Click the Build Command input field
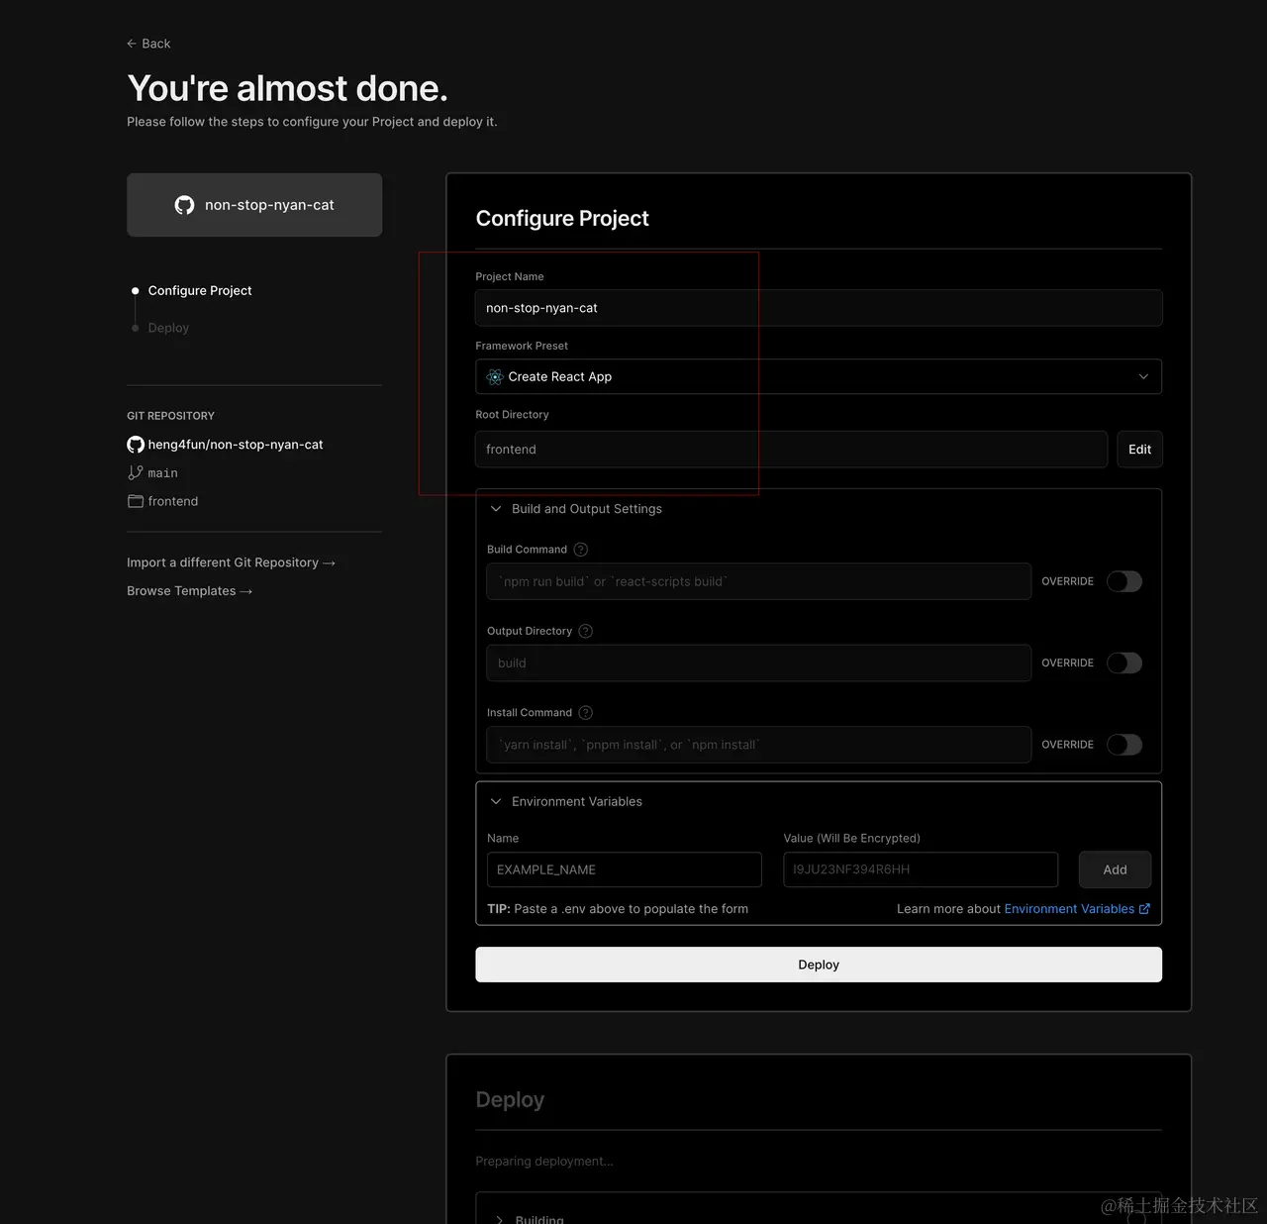Screen dimensions: 1267x1224 [x=758, y=581]
